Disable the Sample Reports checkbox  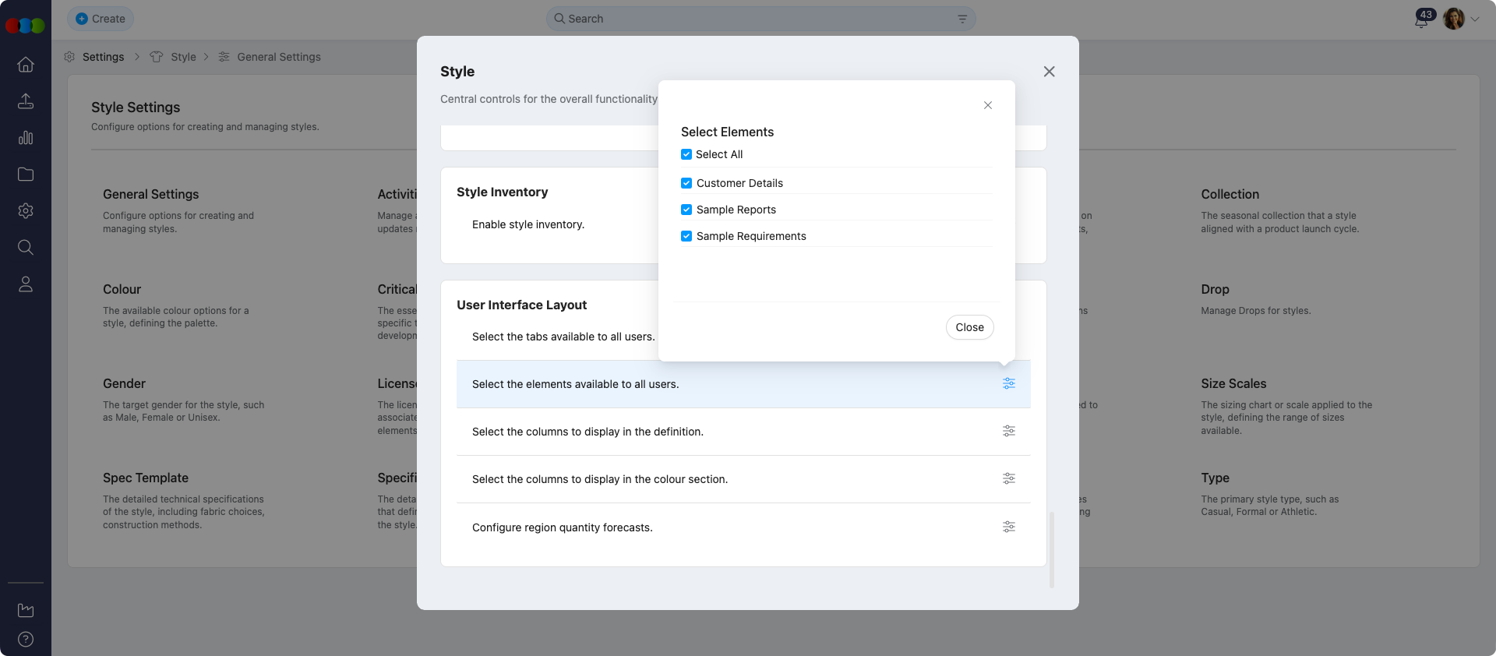coord(686,210)
